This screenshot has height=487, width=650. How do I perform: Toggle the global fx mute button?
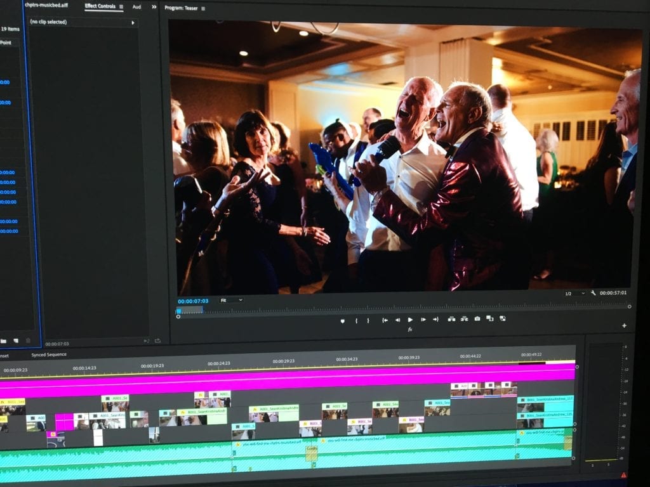pyautogui.click(x=410, y=330)
